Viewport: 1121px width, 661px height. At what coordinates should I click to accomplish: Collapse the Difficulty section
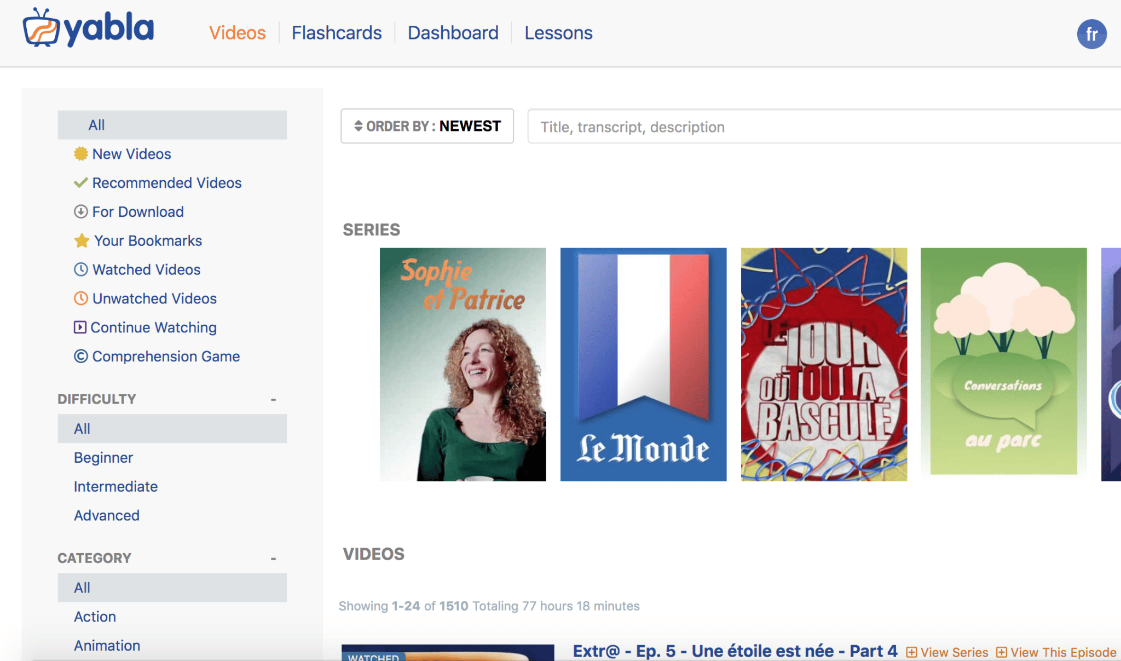(273, 400)
